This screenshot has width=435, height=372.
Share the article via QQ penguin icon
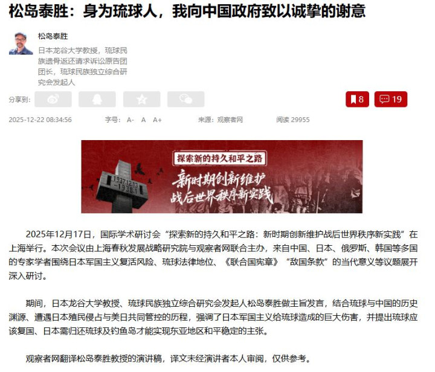click(97, 99)
